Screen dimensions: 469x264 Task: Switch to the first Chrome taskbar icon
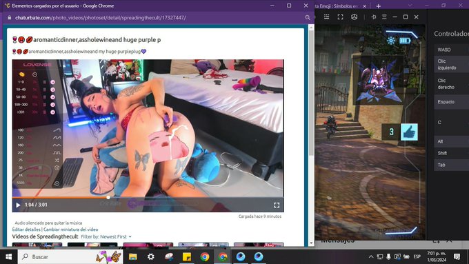click(205, 256)
